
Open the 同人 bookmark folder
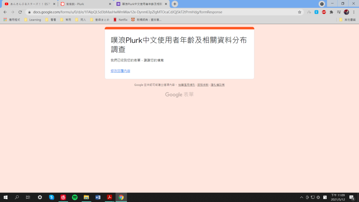point(81,20)
